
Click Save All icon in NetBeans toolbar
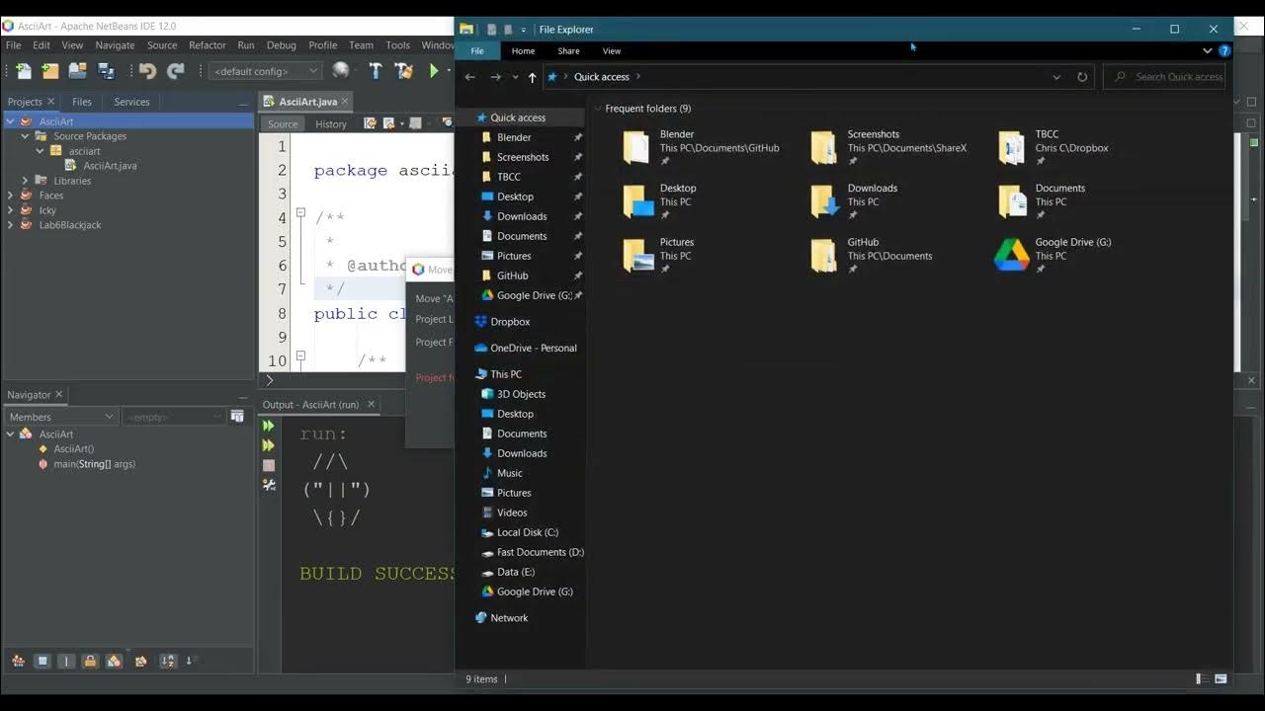point(106,71)
